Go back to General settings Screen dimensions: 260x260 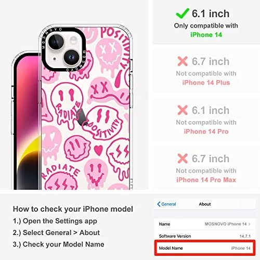166,204
